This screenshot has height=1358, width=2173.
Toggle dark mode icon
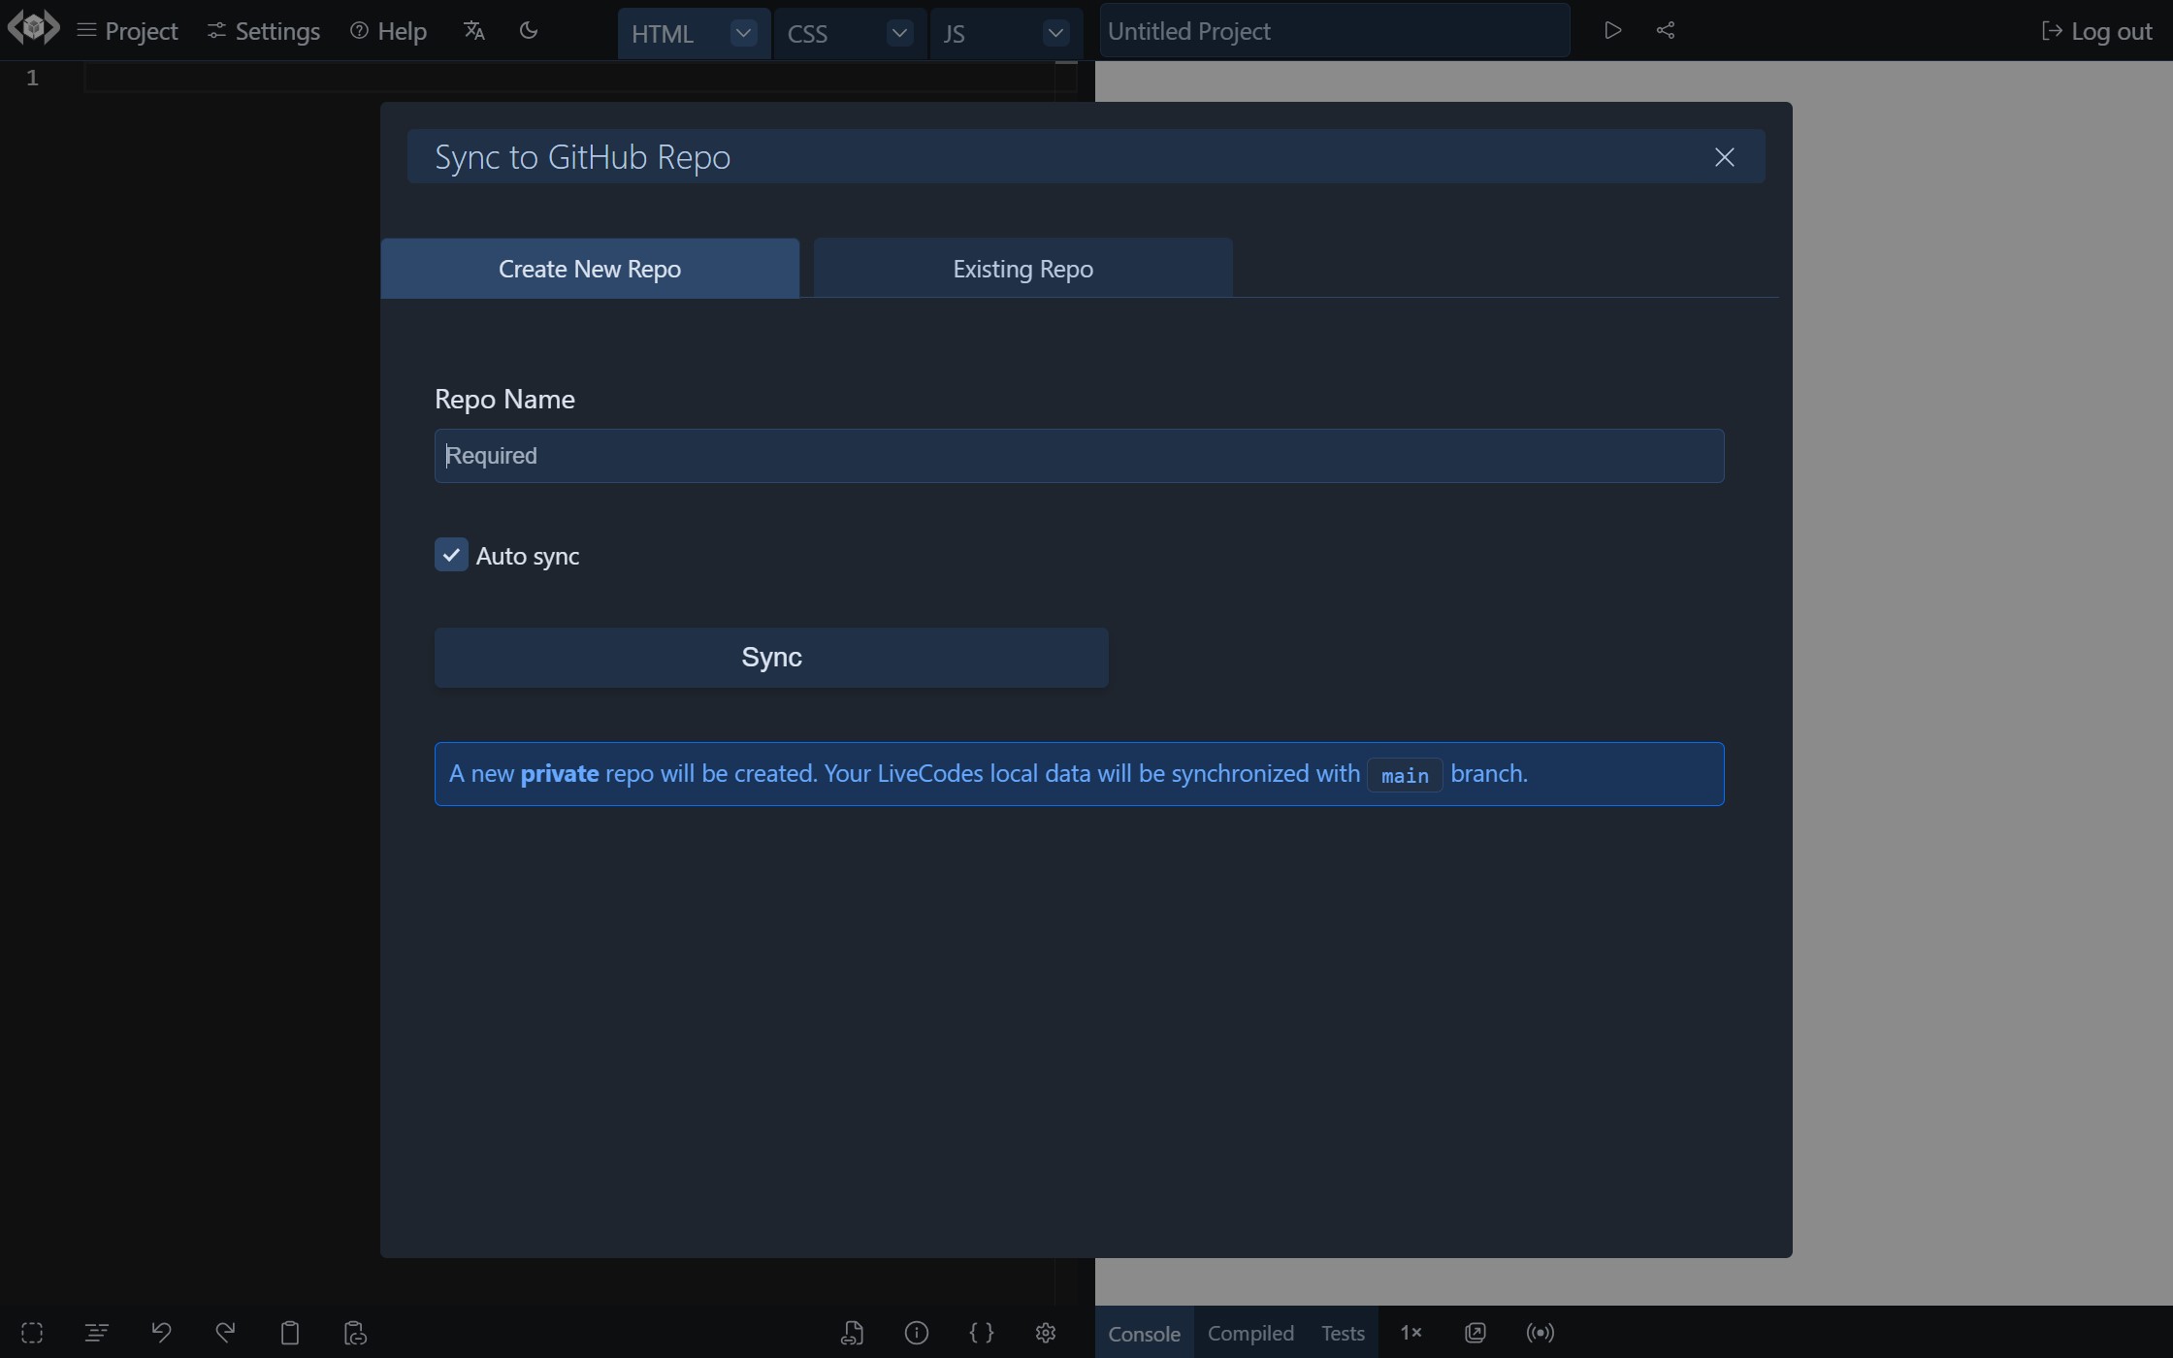point(529,30)
